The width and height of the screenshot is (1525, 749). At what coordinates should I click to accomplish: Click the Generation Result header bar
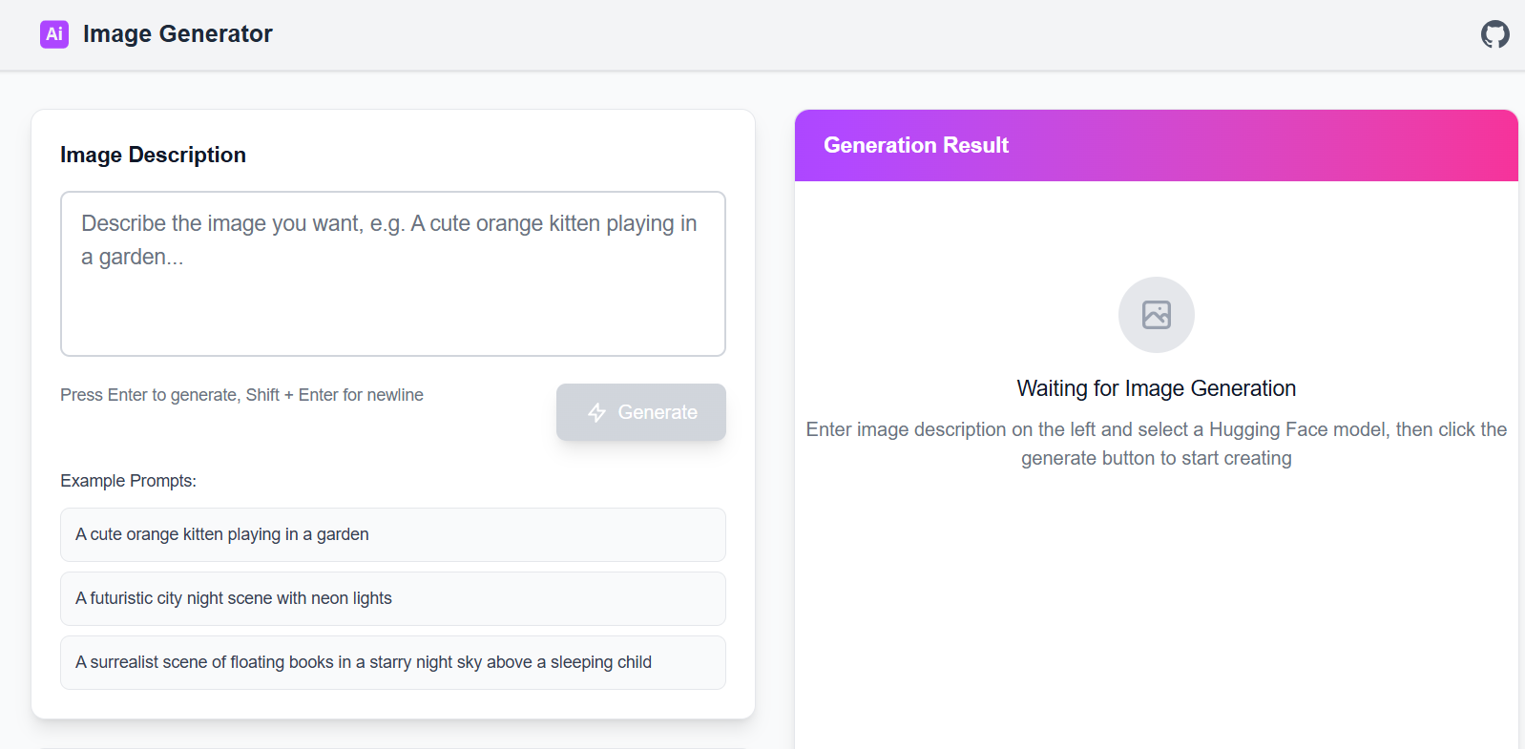point(1156,145)
